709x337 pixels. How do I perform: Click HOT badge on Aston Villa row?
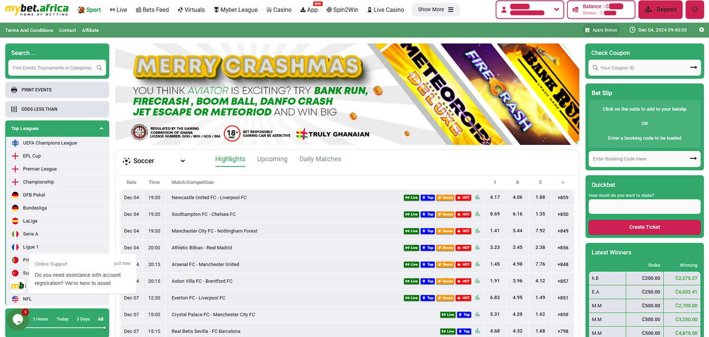click(463, 281)
